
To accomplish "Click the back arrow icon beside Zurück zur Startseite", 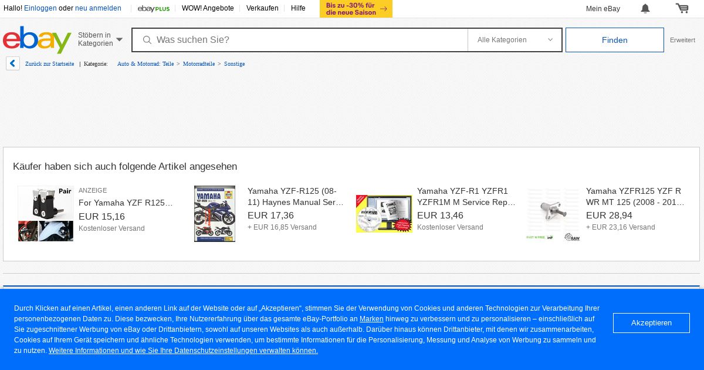I will coord(13,63).
